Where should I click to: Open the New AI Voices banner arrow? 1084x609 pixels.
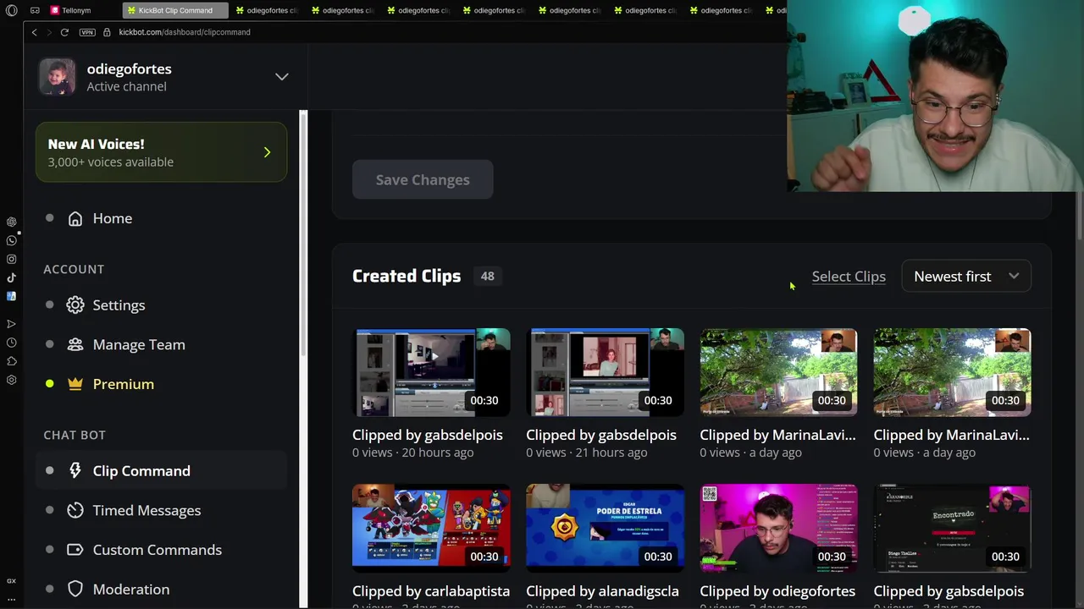click(x=267, y=152)
